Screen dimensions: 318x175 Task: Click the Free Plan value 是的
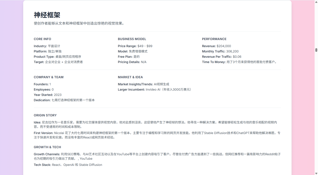coord(137,57)
